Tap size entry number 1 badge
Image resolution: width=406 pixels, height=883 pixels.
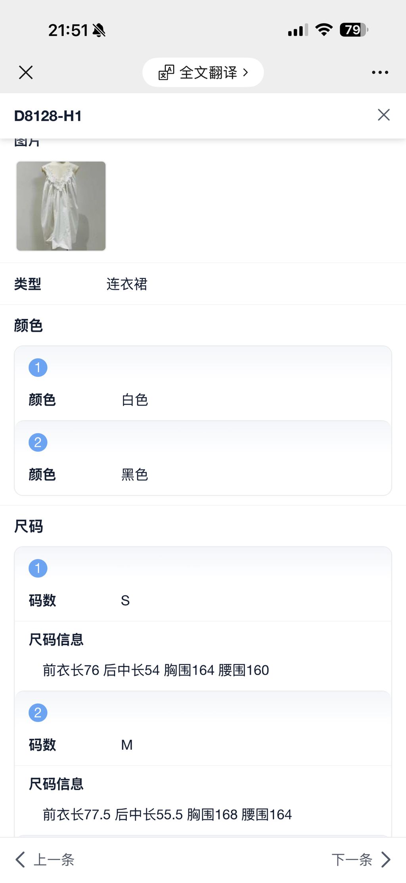[38, 568]
